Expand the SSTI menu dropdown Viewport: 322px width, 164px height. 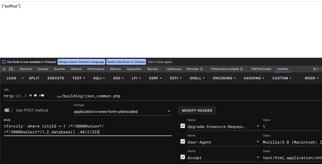[176, 78]
